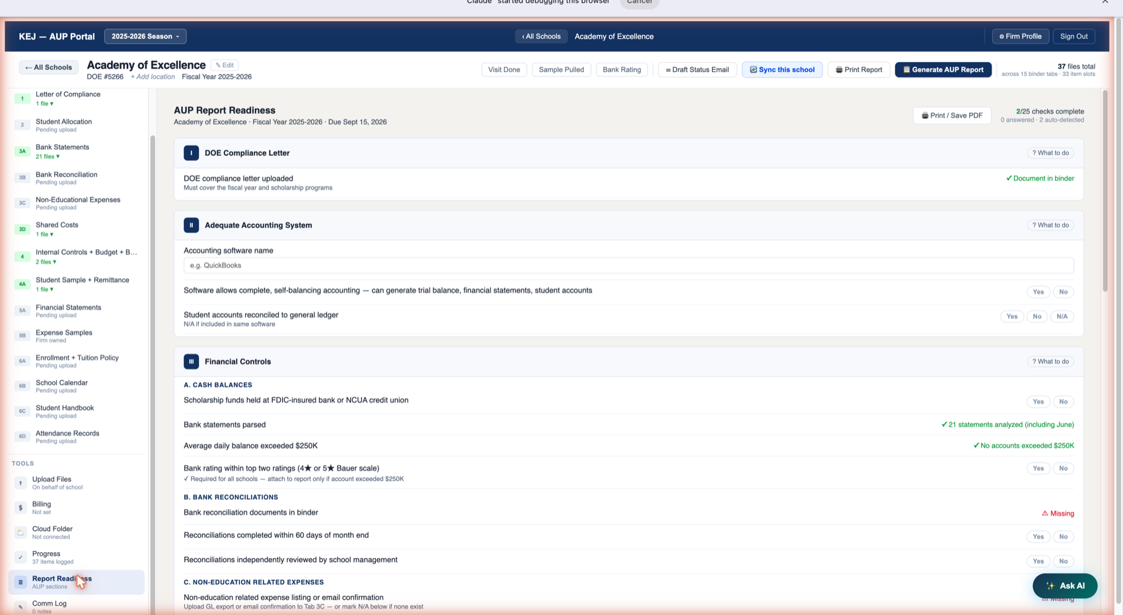Open the Ask AI assistant
Viewport: 1123px width, 615px height.
[x=1065, y=586]
